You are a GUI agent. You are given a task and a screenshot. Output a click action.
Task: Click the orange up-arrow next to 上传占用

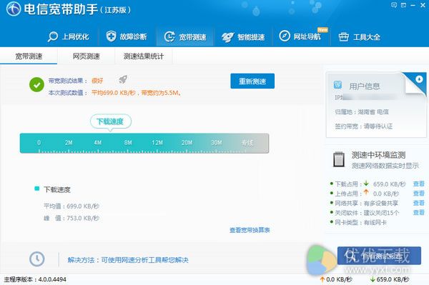pyautogui.click(x=366, y=193)
